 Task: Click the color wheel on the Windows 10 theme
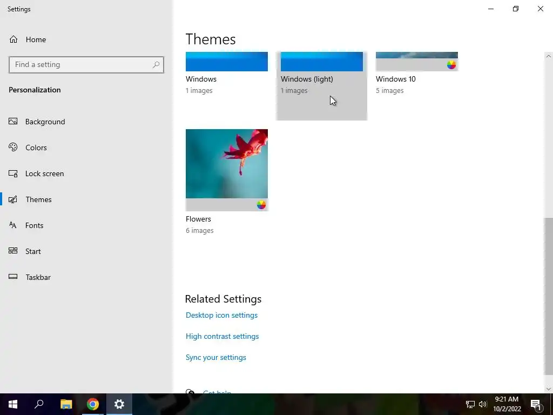(x=451, y=65)
